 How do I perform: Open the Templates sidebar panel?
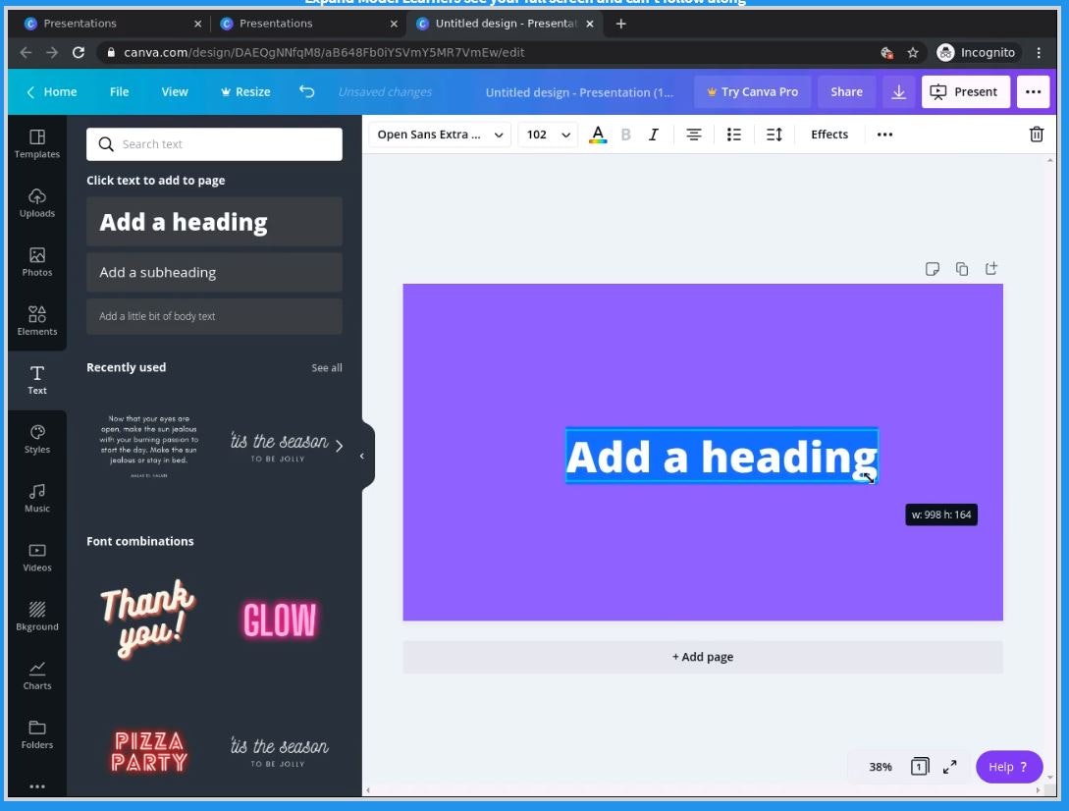tap(37, 144)
